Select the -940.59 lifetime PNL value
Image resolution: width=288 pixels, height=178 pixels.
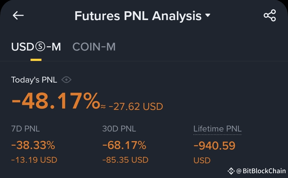click(x=214, y=146)
